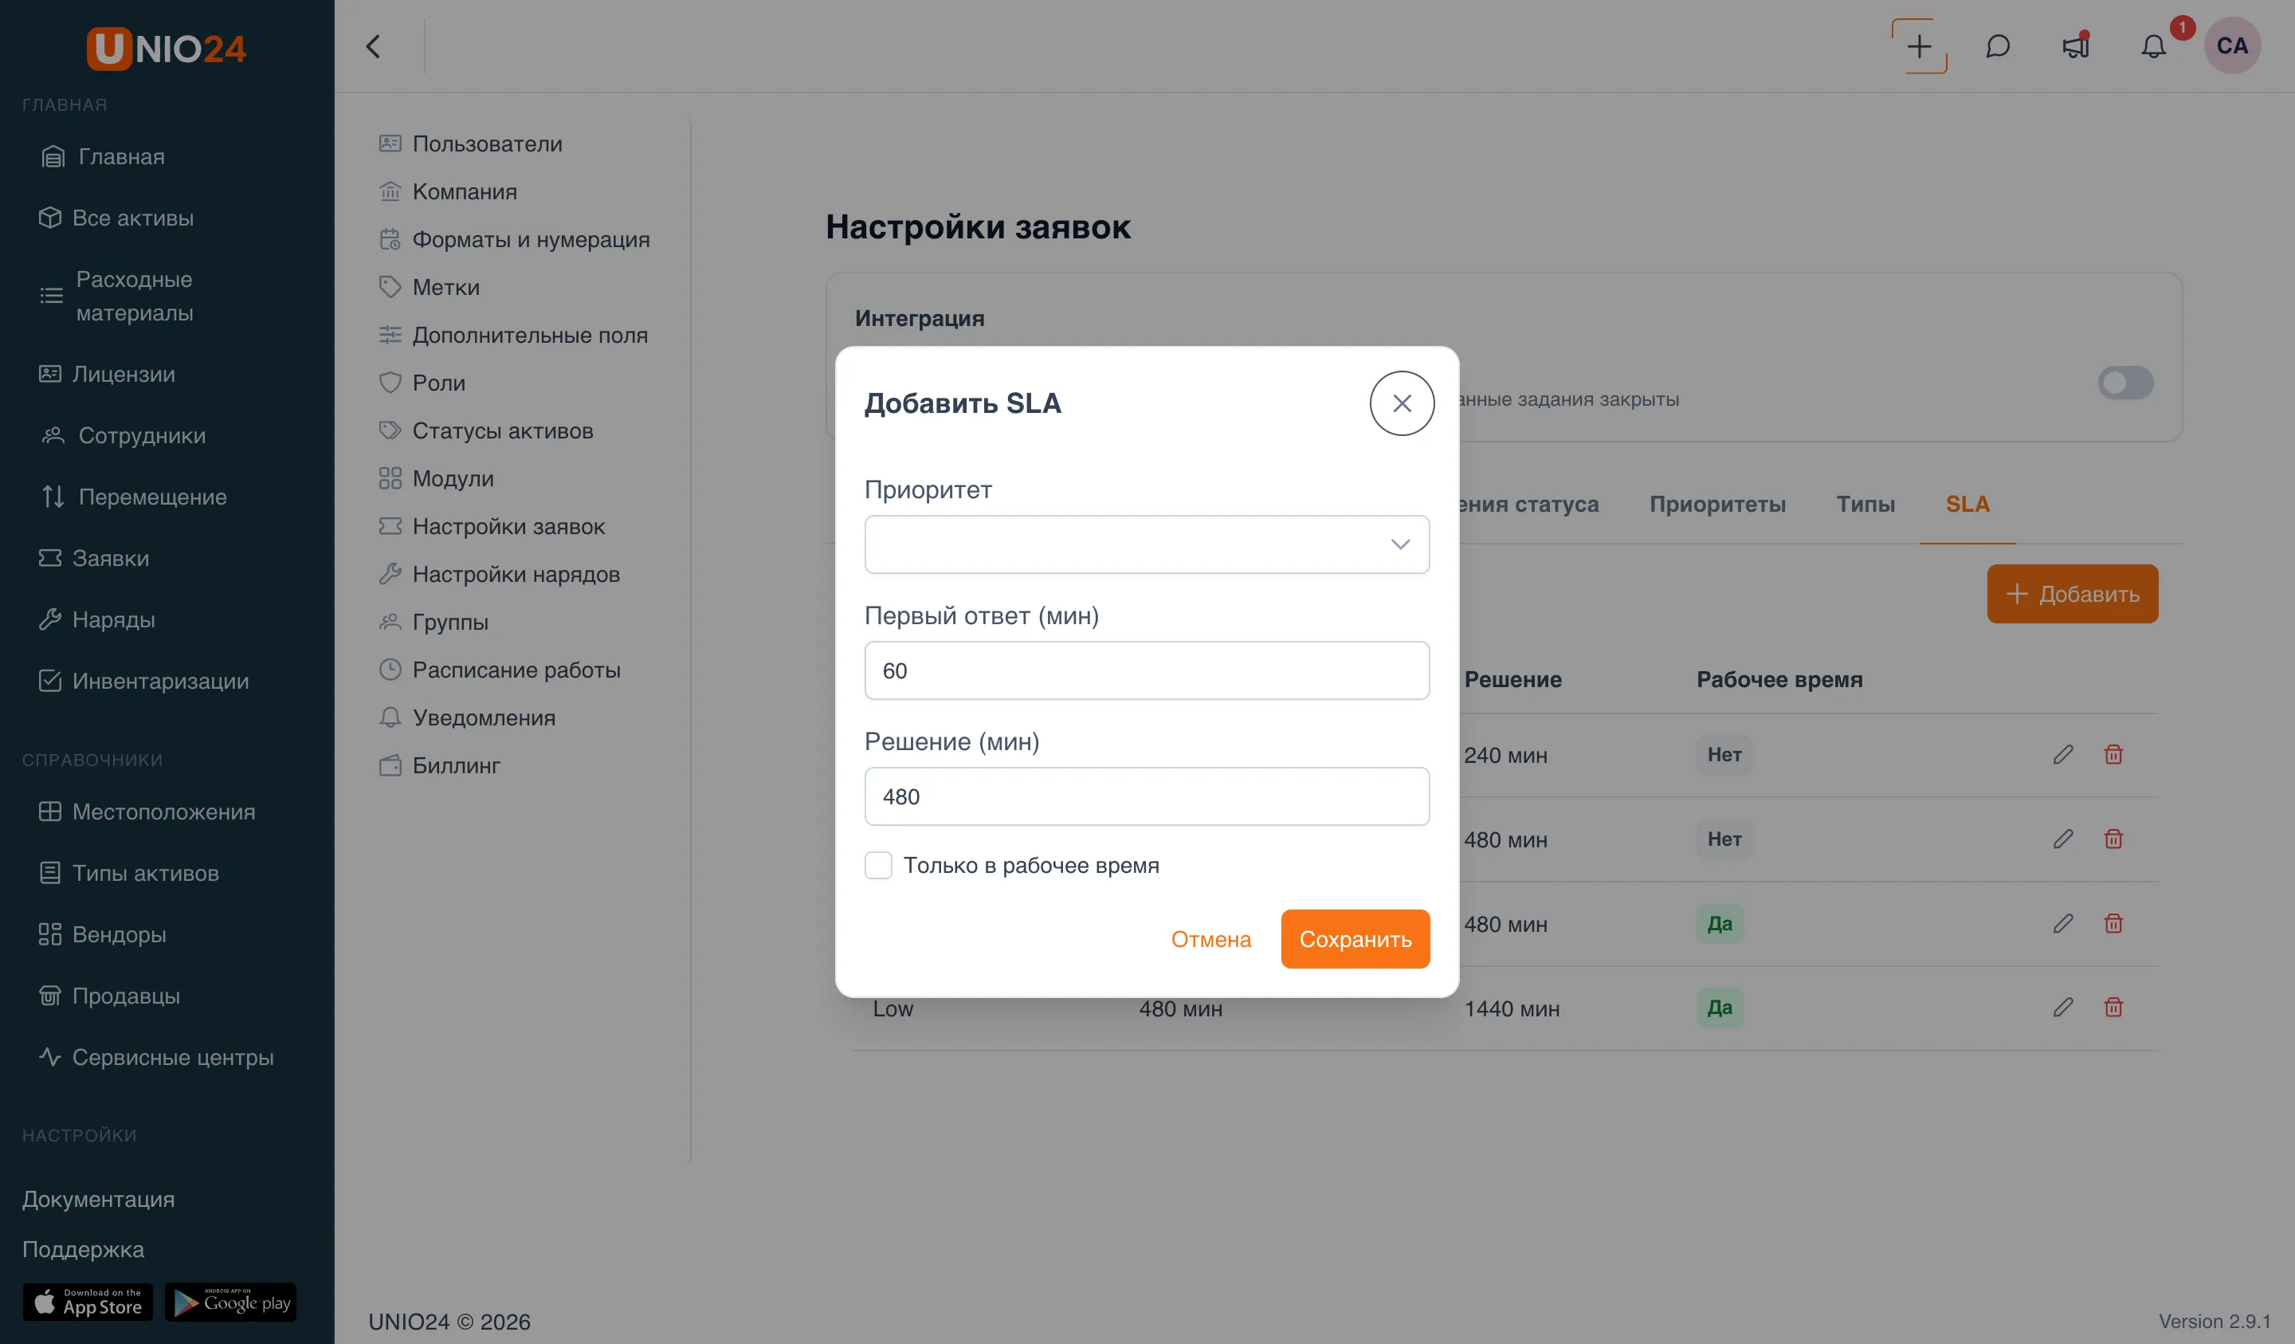Image resolution: width=2295 pixels, height=1344 pixels.
Task: Switch to the Типы tab
Action: click(1865, 504)
